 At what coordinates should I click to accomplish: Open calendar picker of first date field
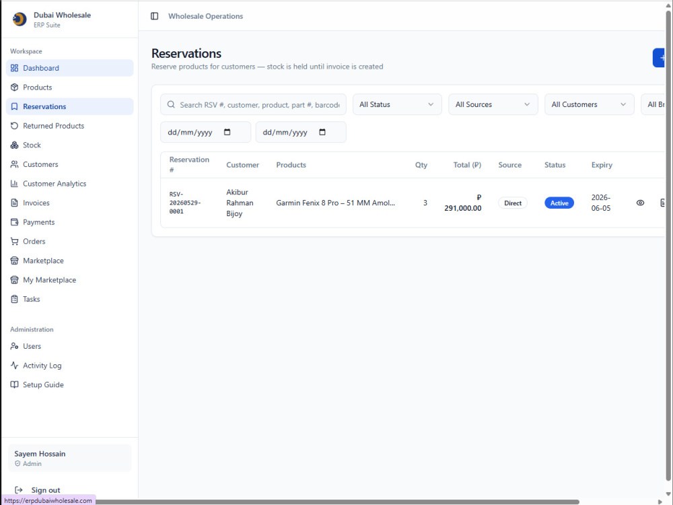click(x=227, y=132)
